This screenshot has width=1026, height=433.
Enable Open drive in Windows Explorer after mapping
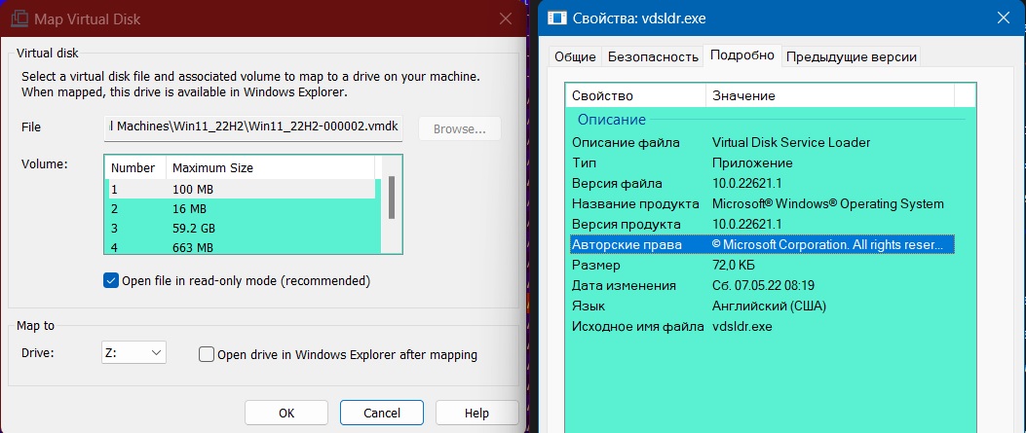tap(207, 354)
